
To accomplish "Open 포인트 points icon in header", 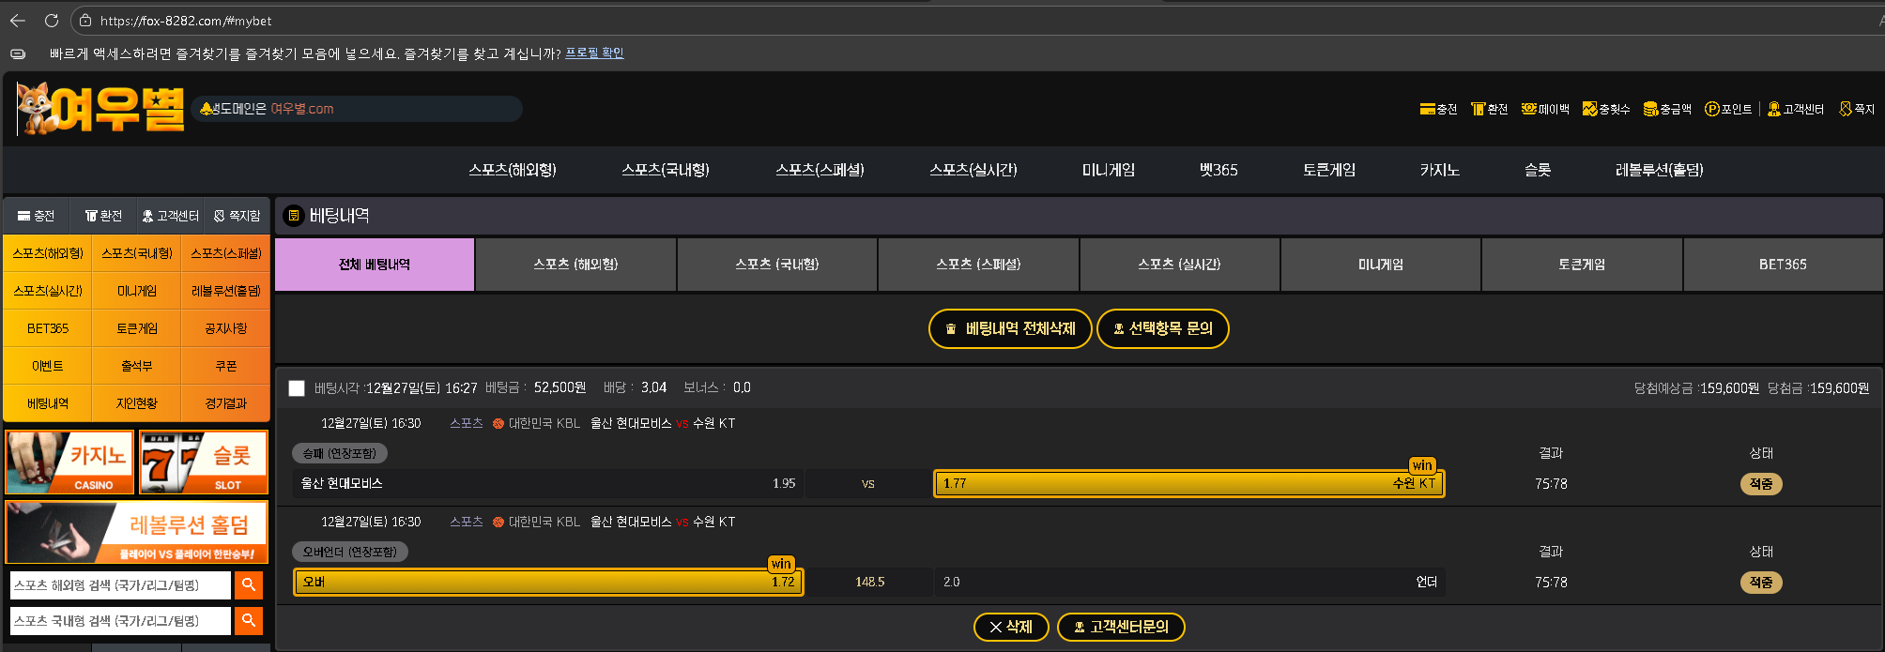I will [x=1728, y=110].
